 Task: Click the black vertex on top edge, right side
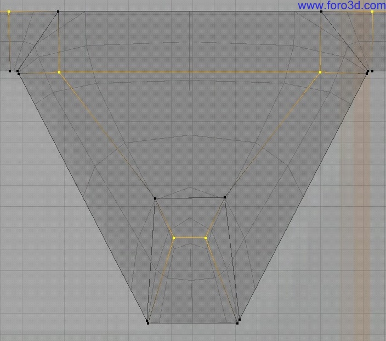321,12
